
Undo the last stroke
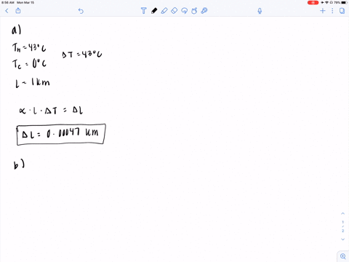(81, 11)
